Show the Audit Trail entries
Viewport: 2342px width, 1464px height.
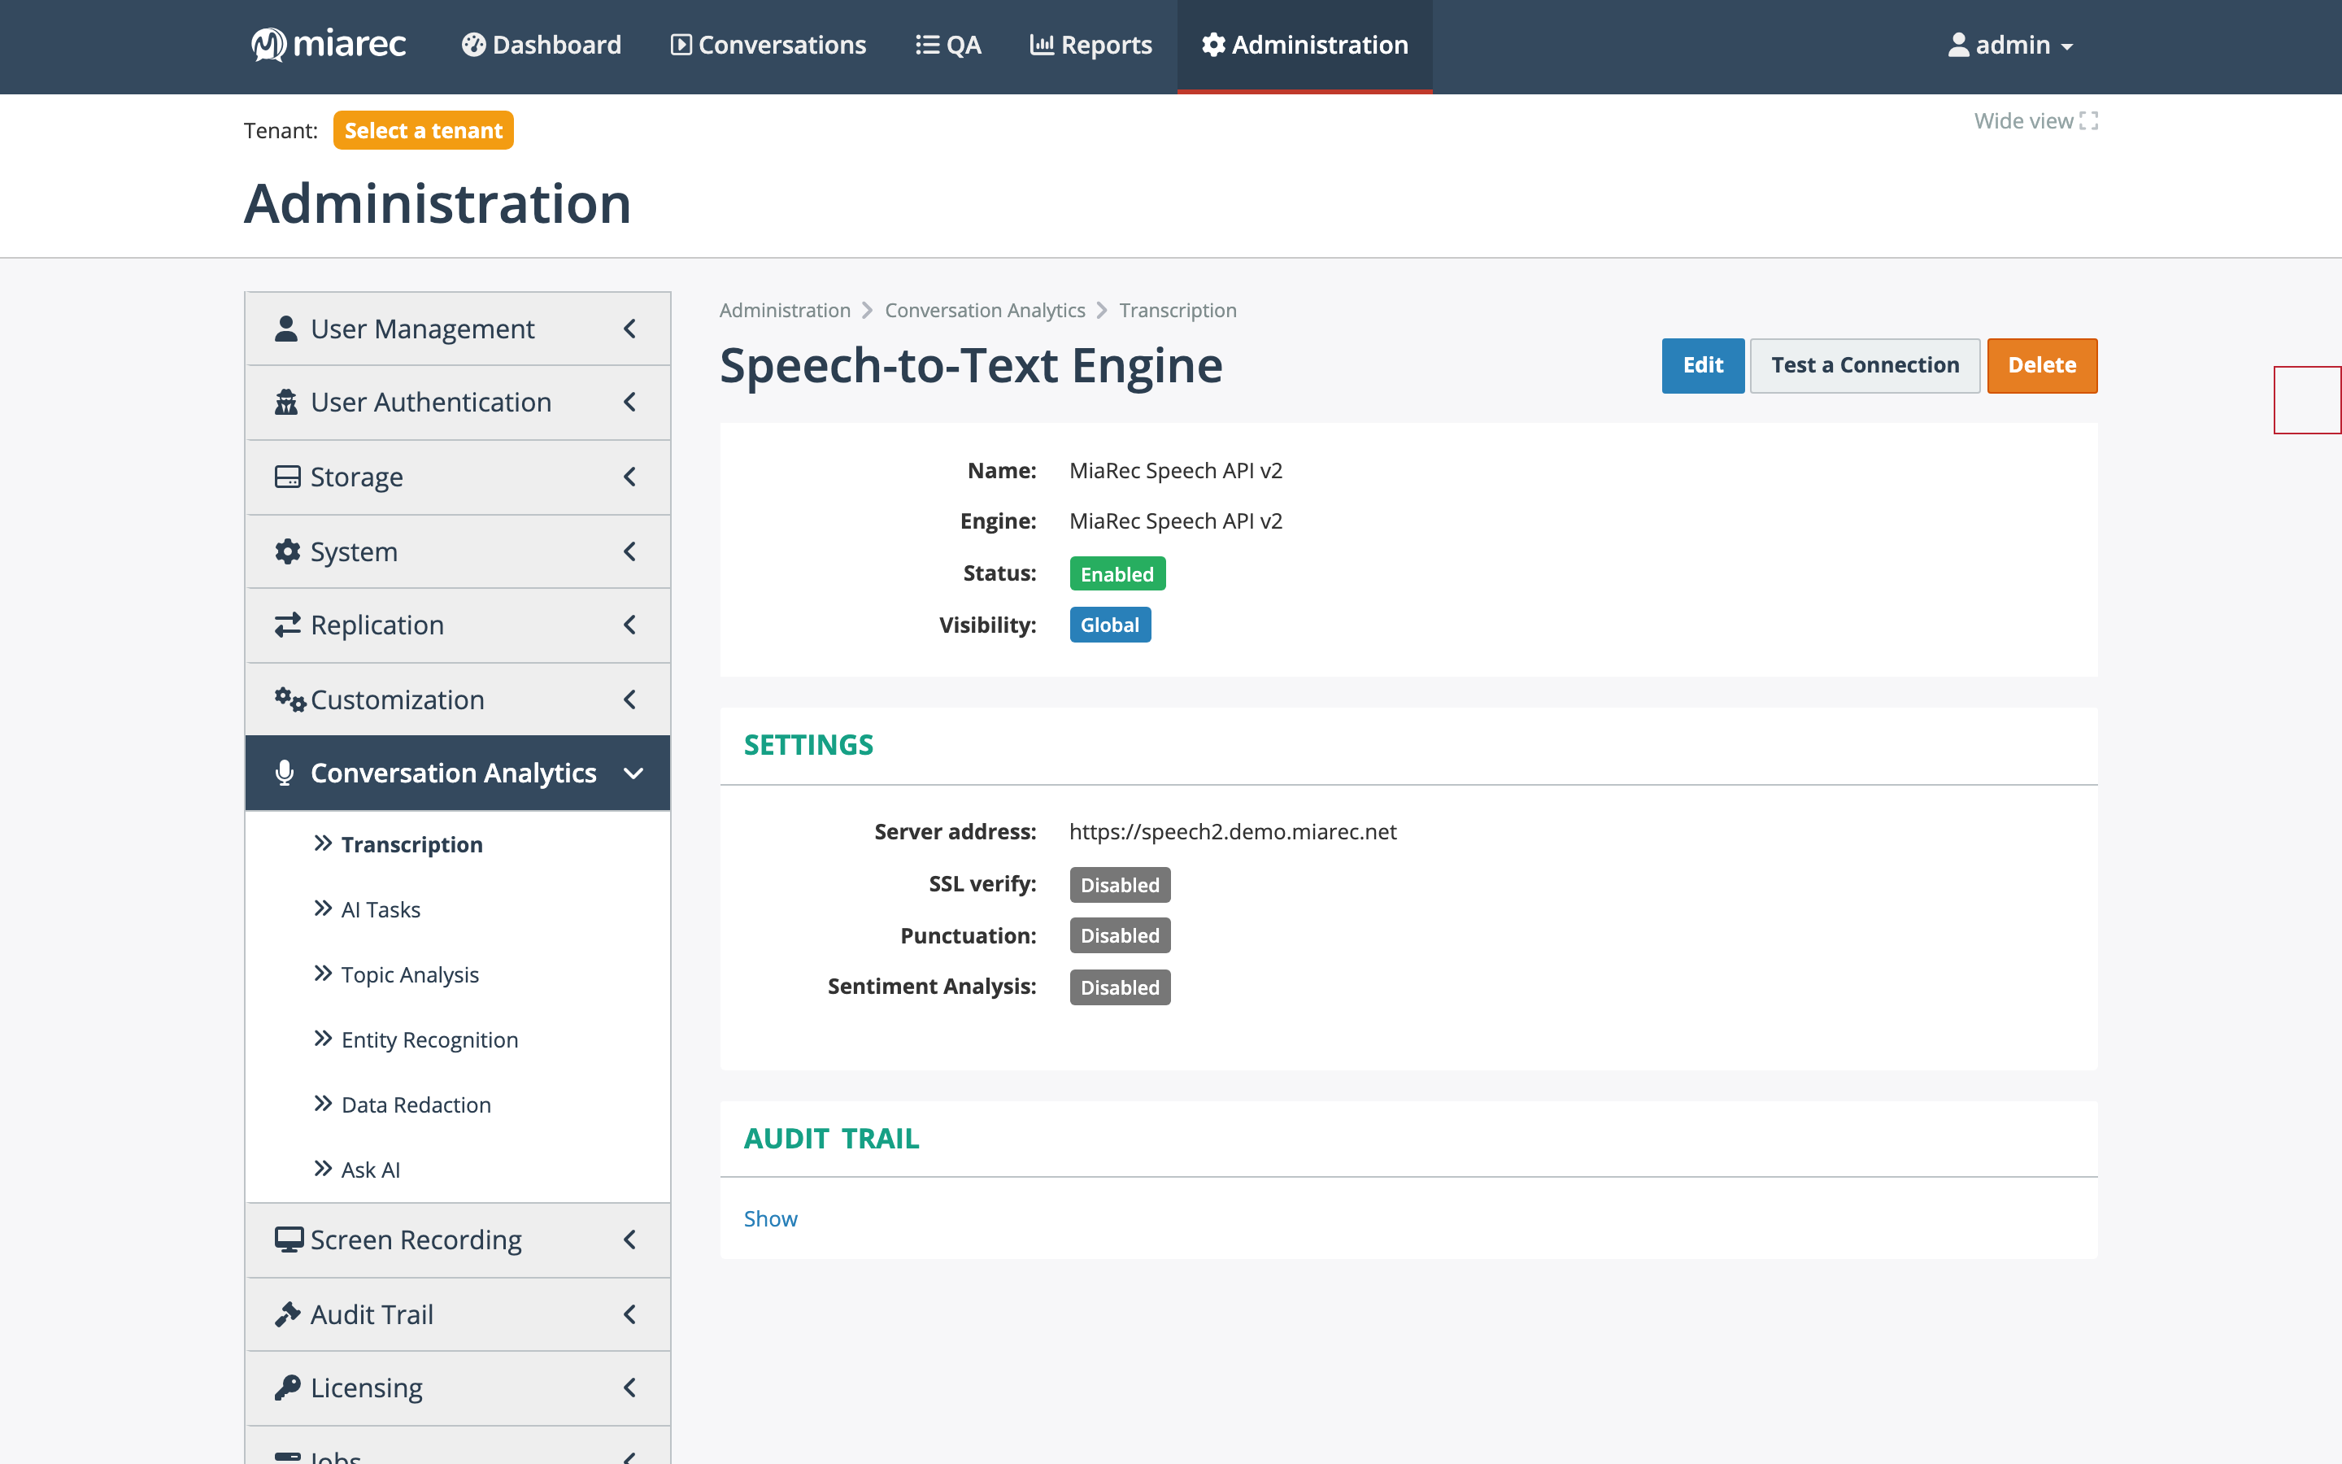point(770,1219)
